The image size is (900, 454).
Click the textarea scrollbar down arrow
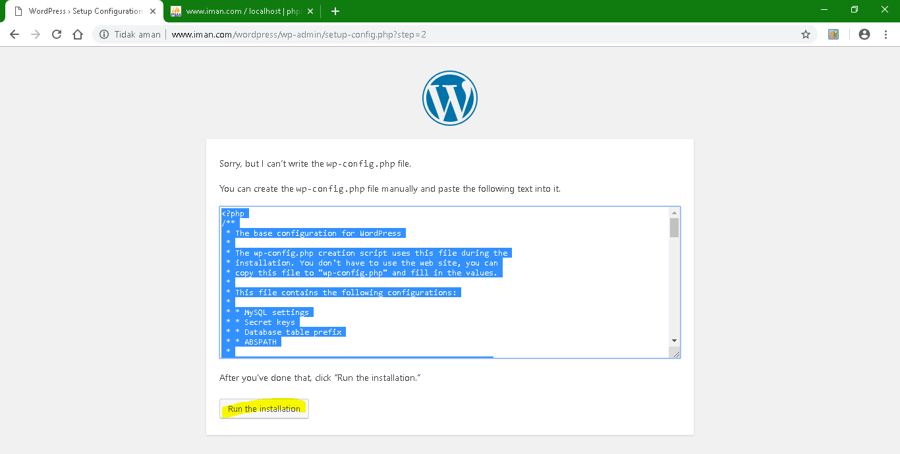tap(674, 340)
